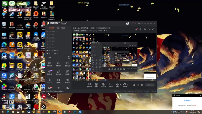Open Steam from the taskbar
Screen dimensions: 202x114
tap(59, 112)
